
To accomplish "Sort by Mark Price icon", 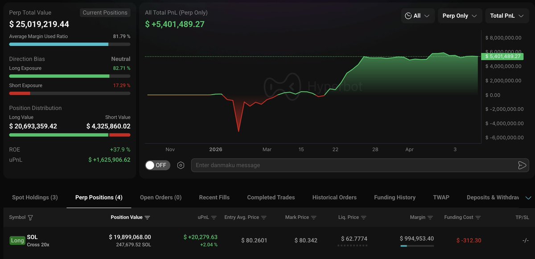I will click(314, 218).
